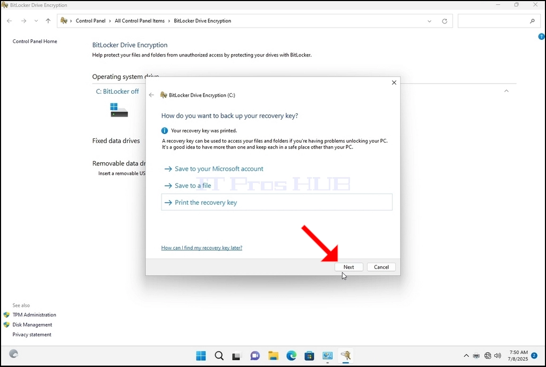Image resolution: width=546 pixels, height=367 pixels.
Task: Go back using the dialog's back arrow
Action: [x=151, y=95]
